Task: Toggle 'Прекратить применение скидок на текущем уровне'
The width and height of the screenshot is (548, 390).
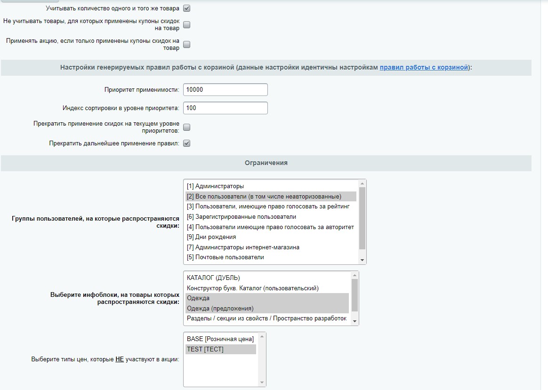Action: point(186,127)
